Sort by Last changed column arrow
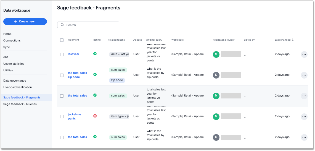Image resolution: width=315 pixels, height=151 pixels. tap(293, 40)
